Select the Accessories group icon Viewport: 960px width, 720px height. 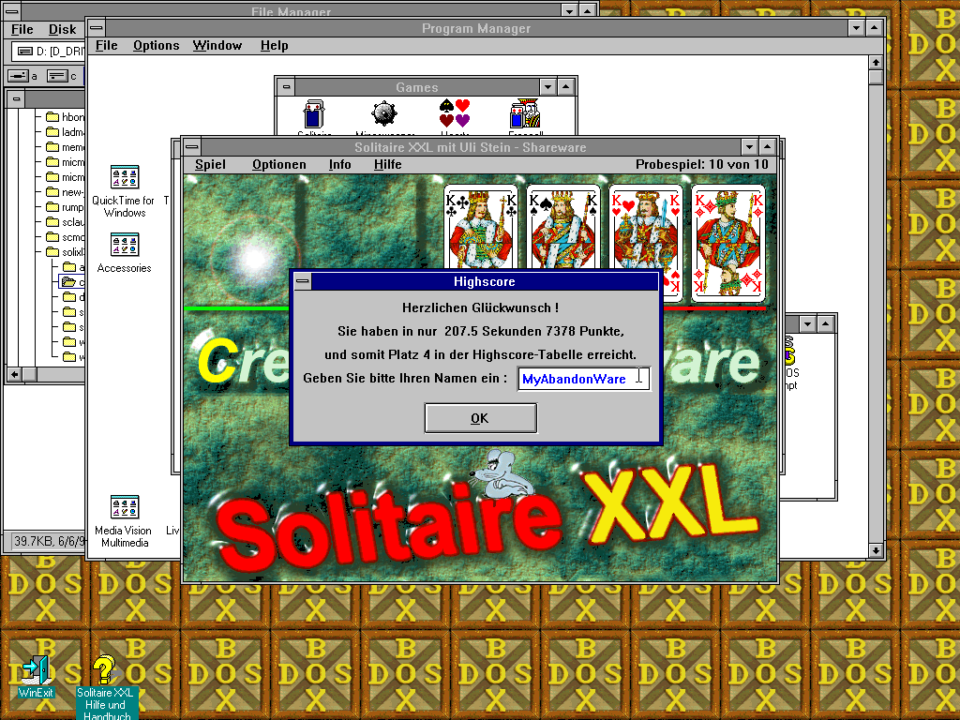coord(125,253)
